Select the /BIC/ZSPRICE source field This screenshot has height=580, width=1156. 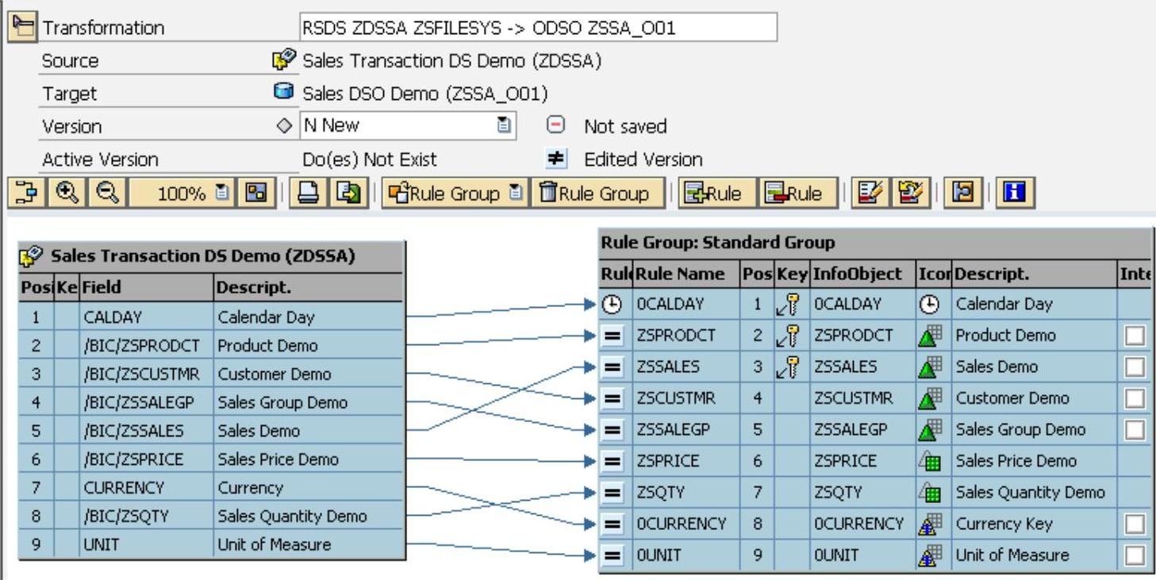coord(147,459)
